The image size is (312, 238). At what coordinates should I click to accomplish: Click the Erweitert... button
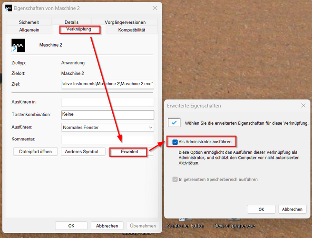point(131,152)
